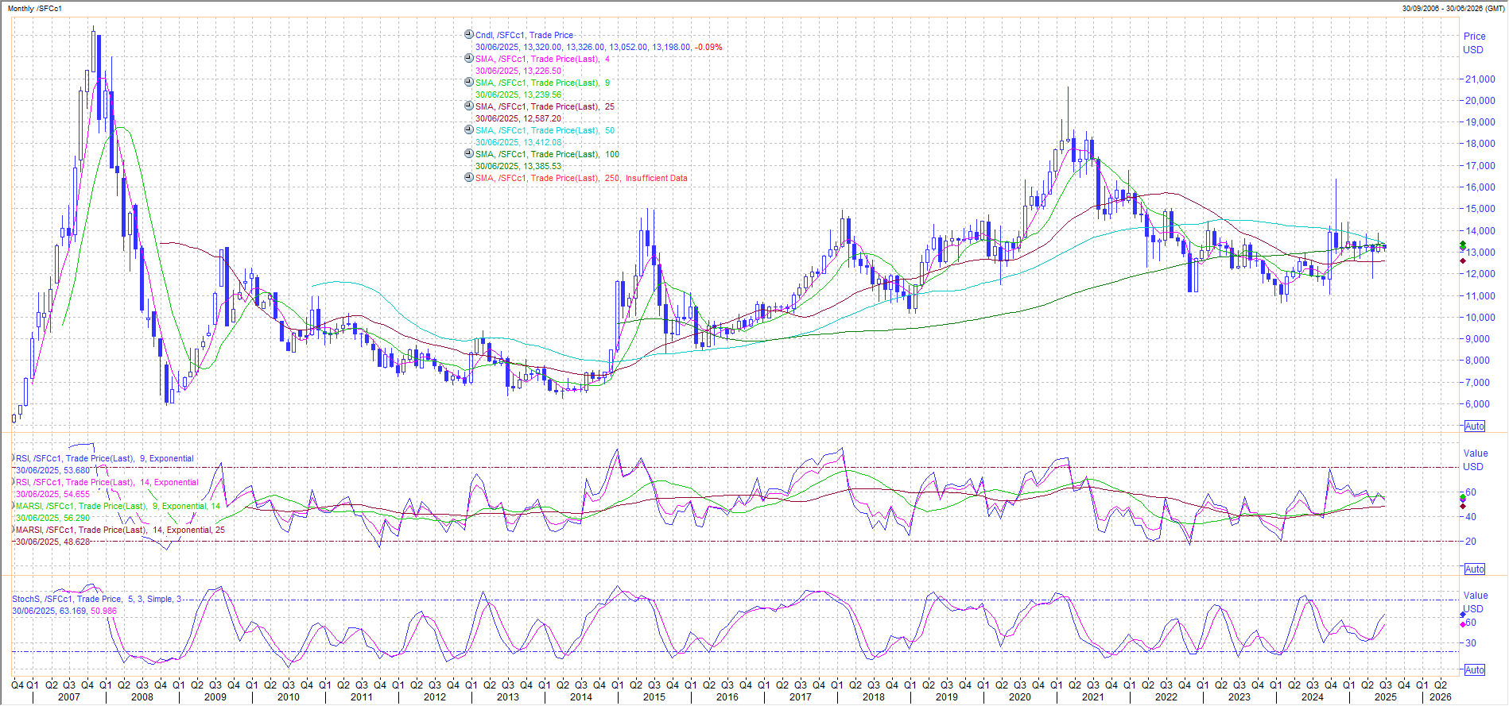Image resolution: width=1509 pixels, height=706 pixels.
Task: Click the 2026 year label on the time axis
Action: [1441, 696]
